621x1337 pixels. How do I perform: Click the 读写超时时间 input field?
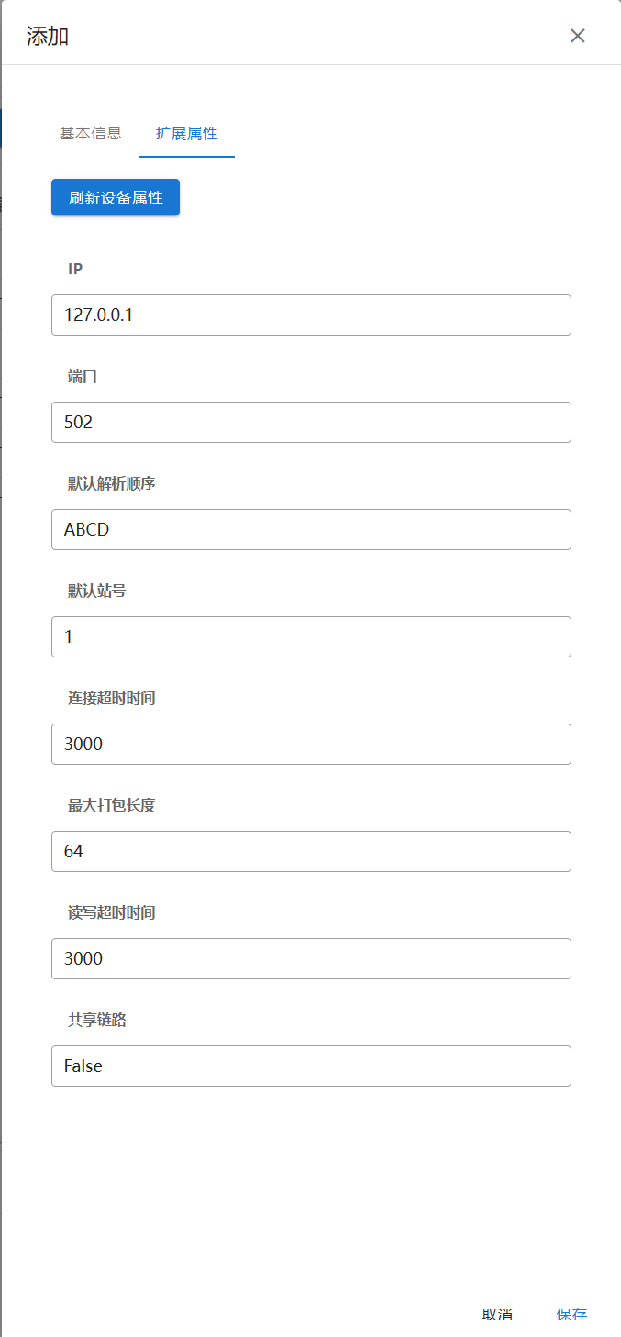pos(311,958)
